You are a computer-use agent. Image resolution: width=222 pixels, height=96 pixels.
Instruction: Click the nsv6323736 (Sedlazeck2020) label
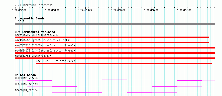(55, 61)
